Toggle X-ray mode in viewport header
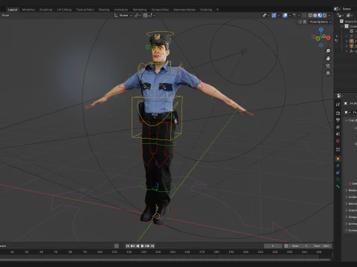Image resolution: width=357 pixels, height=267 pixels. point(304,16)
